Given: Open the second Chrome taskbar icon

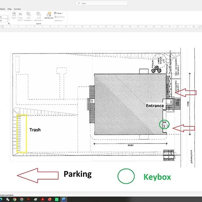Looking at the screenshot, I should click(22, 199).
